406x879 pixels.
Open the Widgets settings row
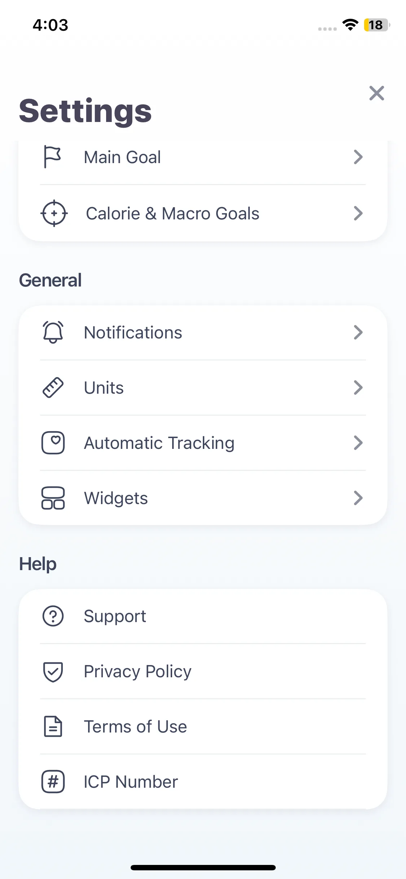203,498
